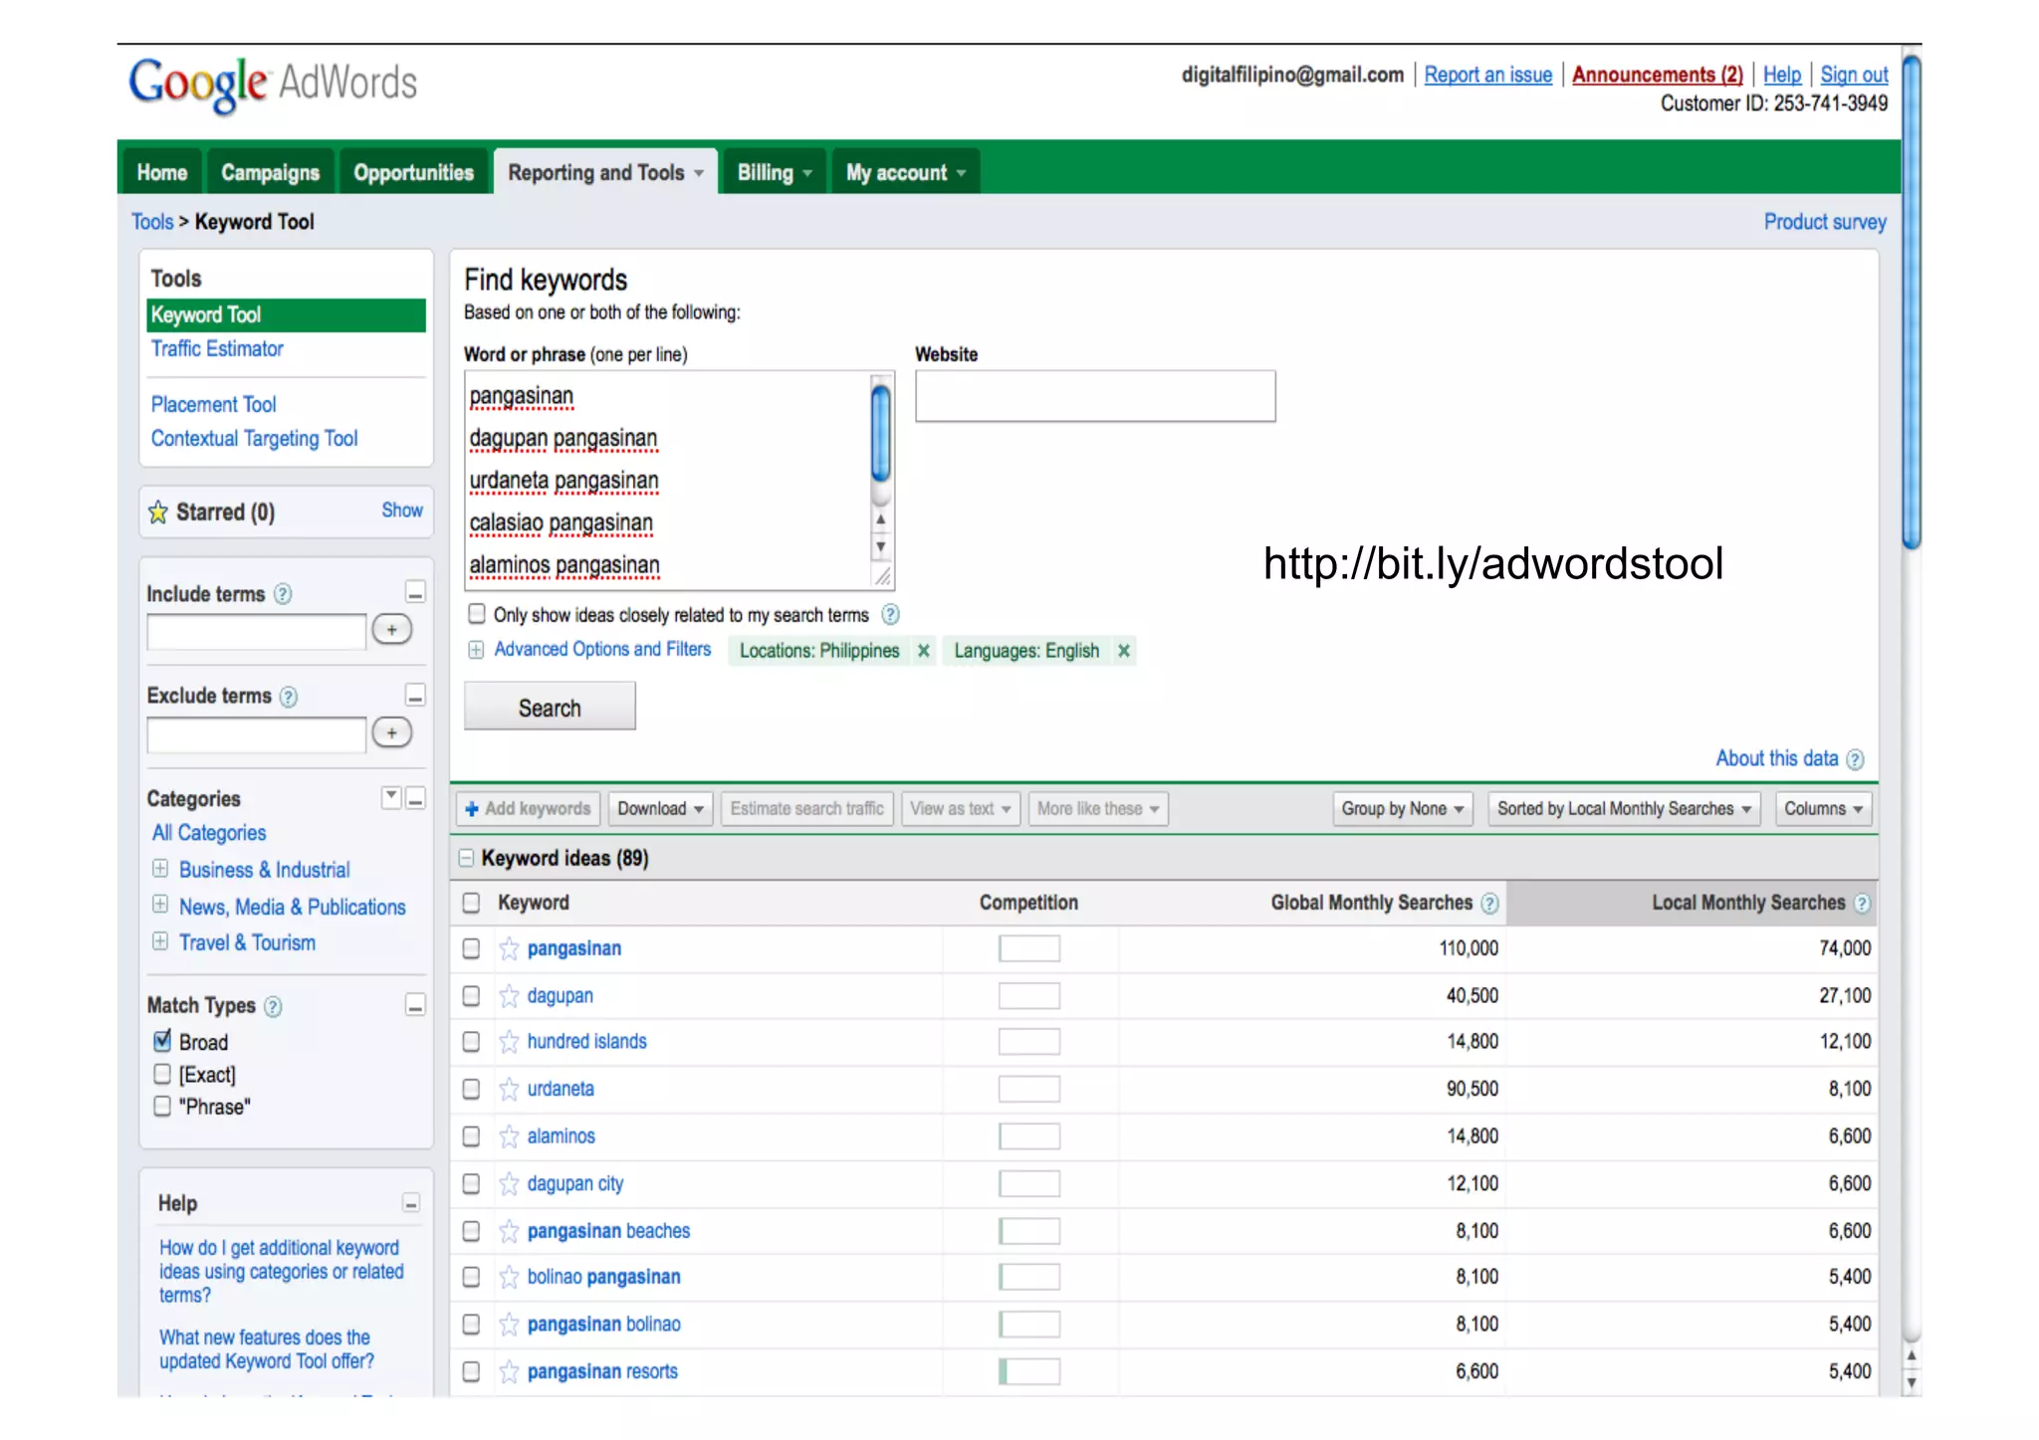Click Match Types help question mark
This screenshot has height=1440, width=2039.
(273, 1006)
